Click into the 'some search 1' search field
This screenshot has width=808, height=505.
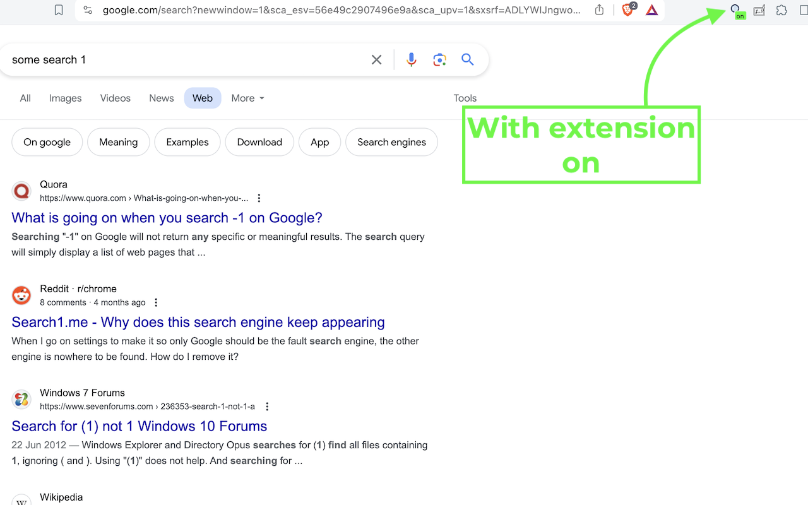pos(186,59)
